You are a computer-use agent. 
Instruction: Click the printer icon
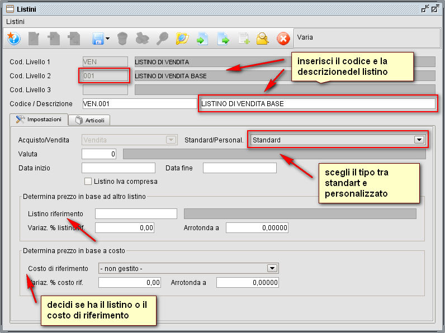[x=142, y=39]
